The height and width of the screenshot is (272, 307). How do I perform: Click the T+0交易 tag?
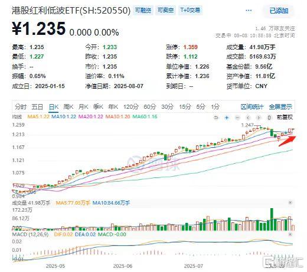[x=190, y=10]
